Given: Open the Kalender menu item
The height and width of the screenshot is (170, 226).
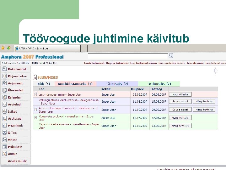Looking at the screenshot, I should (14, 97).
